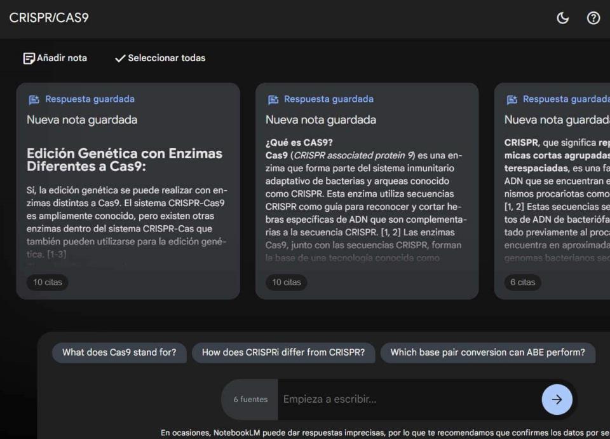Toggle dark mode with the moon icon
The image size is (610, 439).
coord(562,18)
